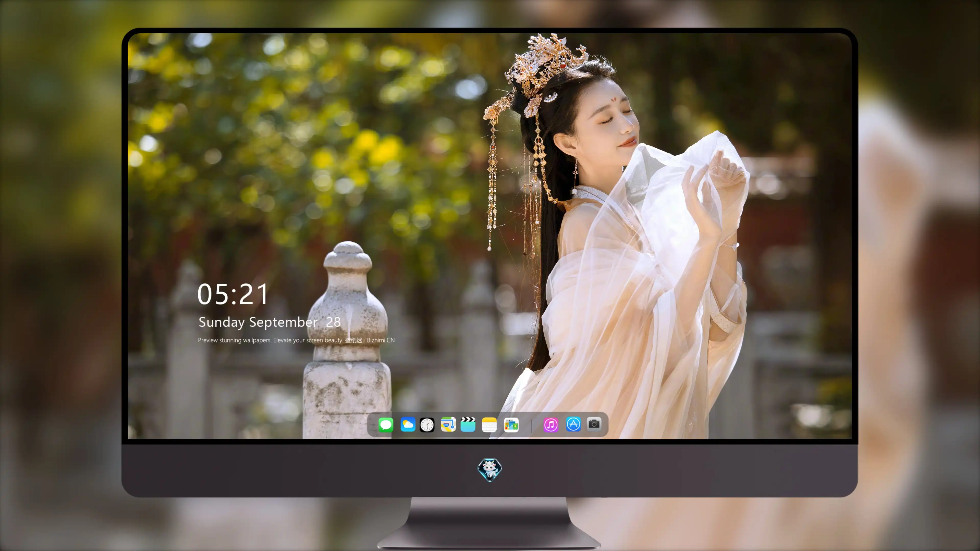The width and height of the screenshot is (980, 551).
Task: Open the Weather app in the dock
Action: 408,424
